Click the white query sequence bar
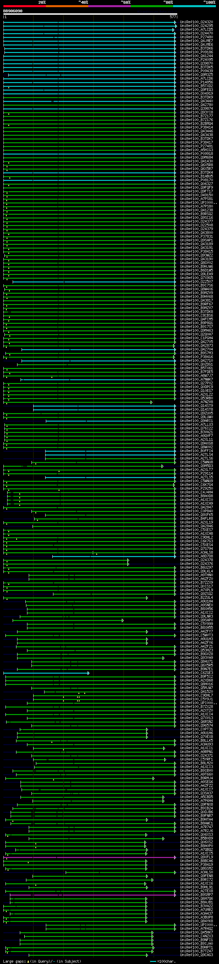 [x=90, y=14]
